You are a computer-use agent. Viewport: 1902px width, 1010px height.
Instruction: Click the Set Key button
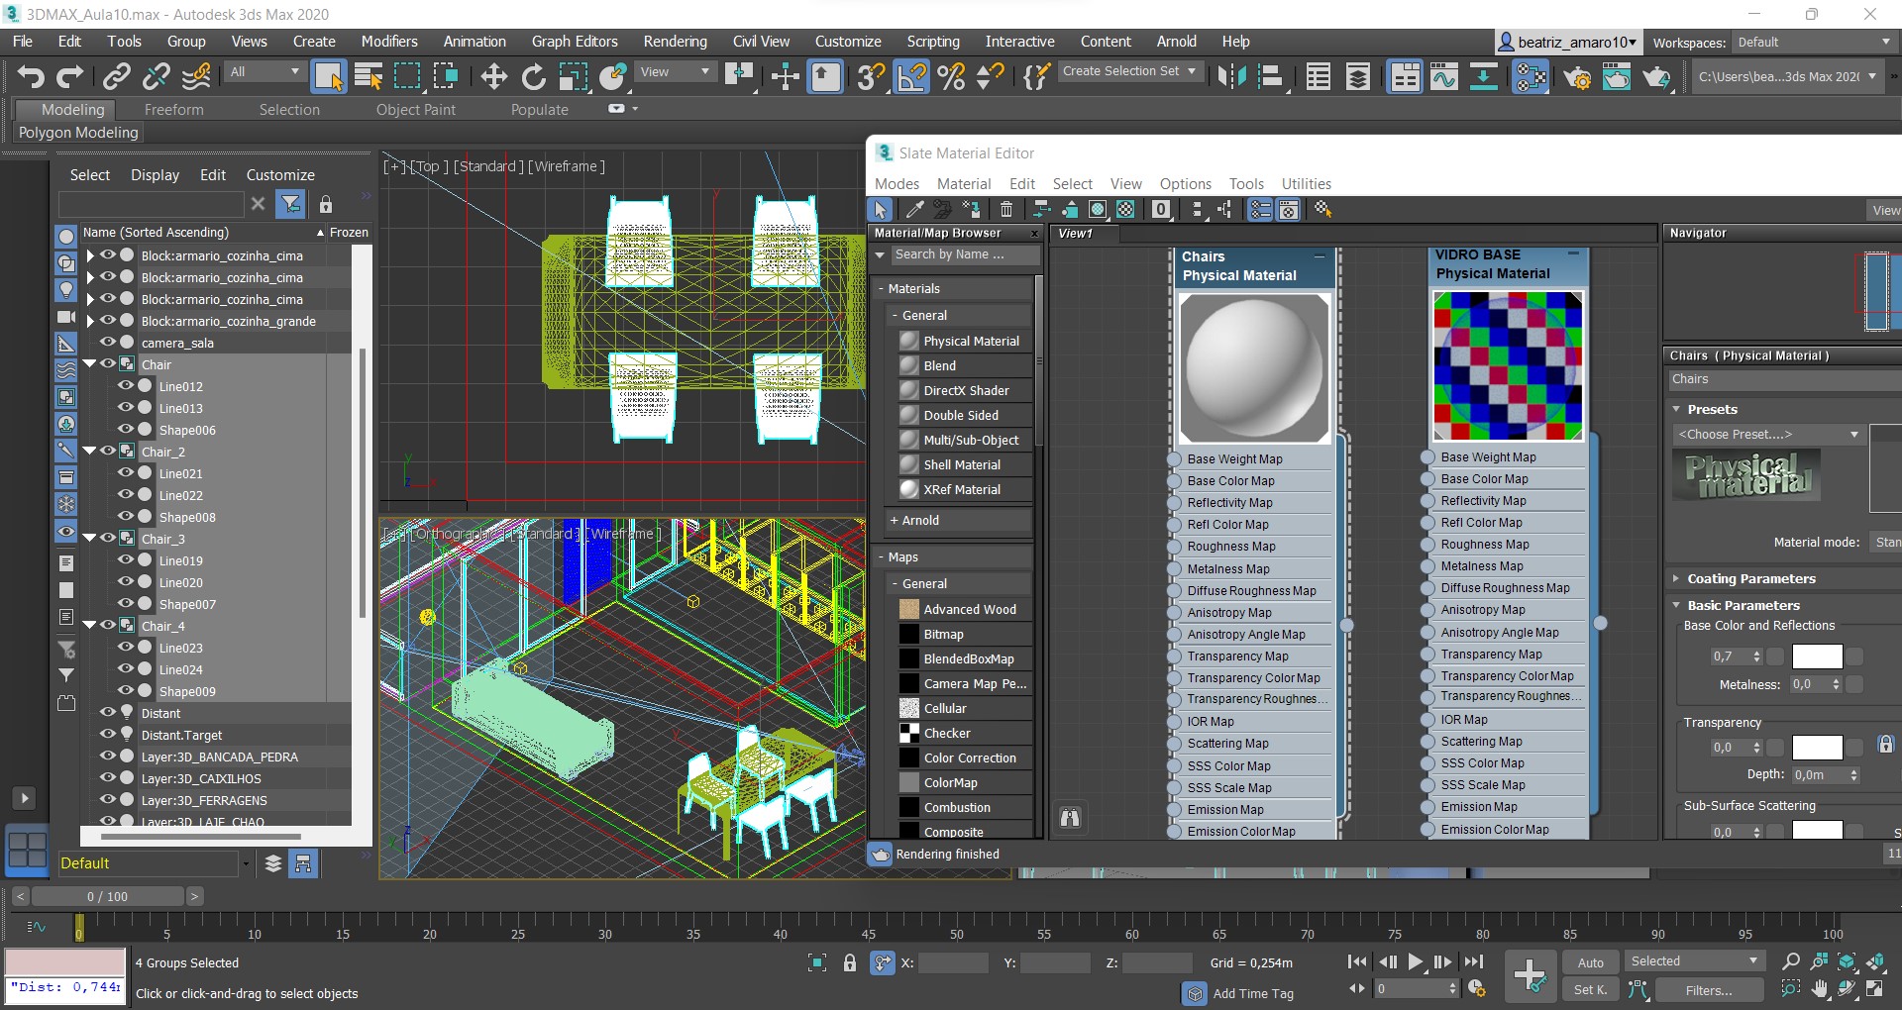point(1590,989)
